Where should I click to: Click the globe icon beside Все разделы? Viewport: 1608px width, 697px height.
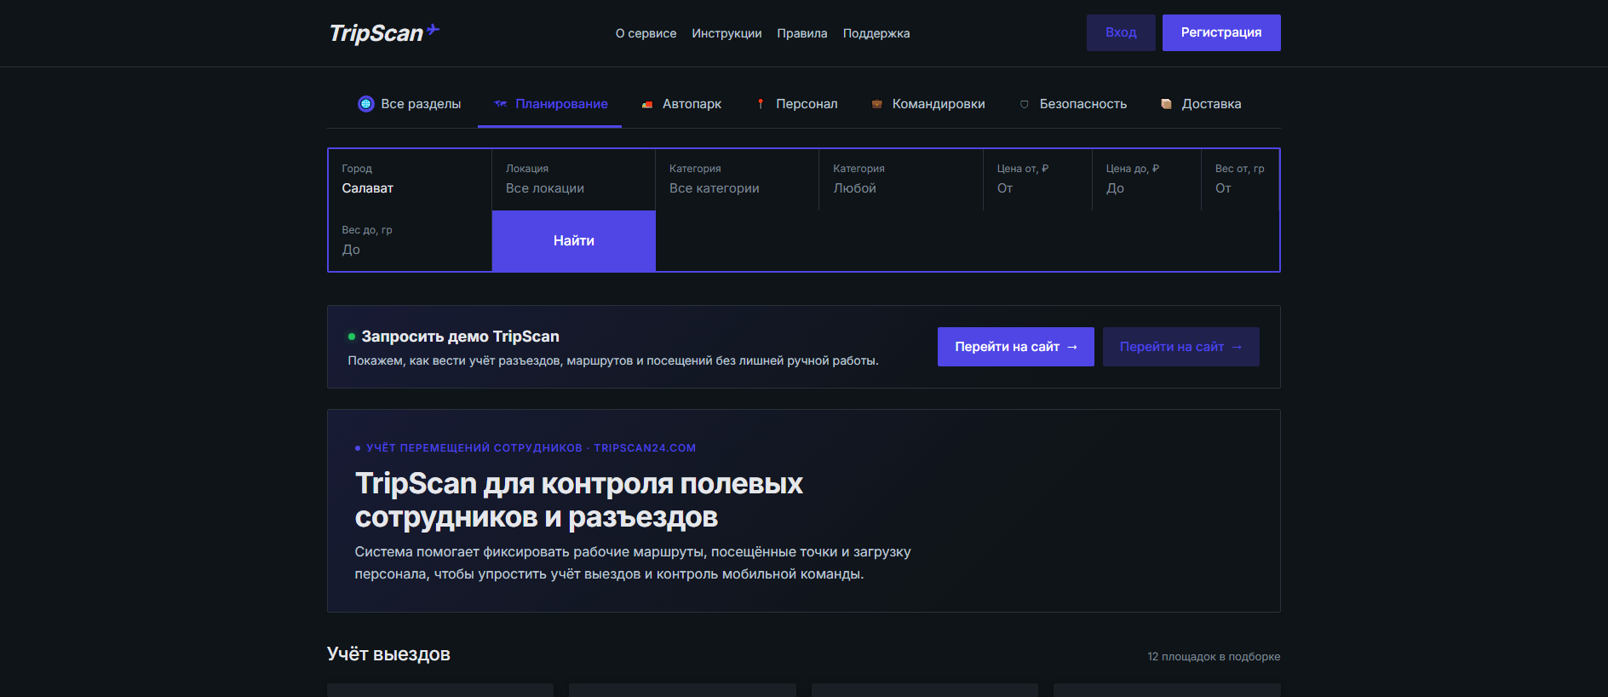click(366, 104)
